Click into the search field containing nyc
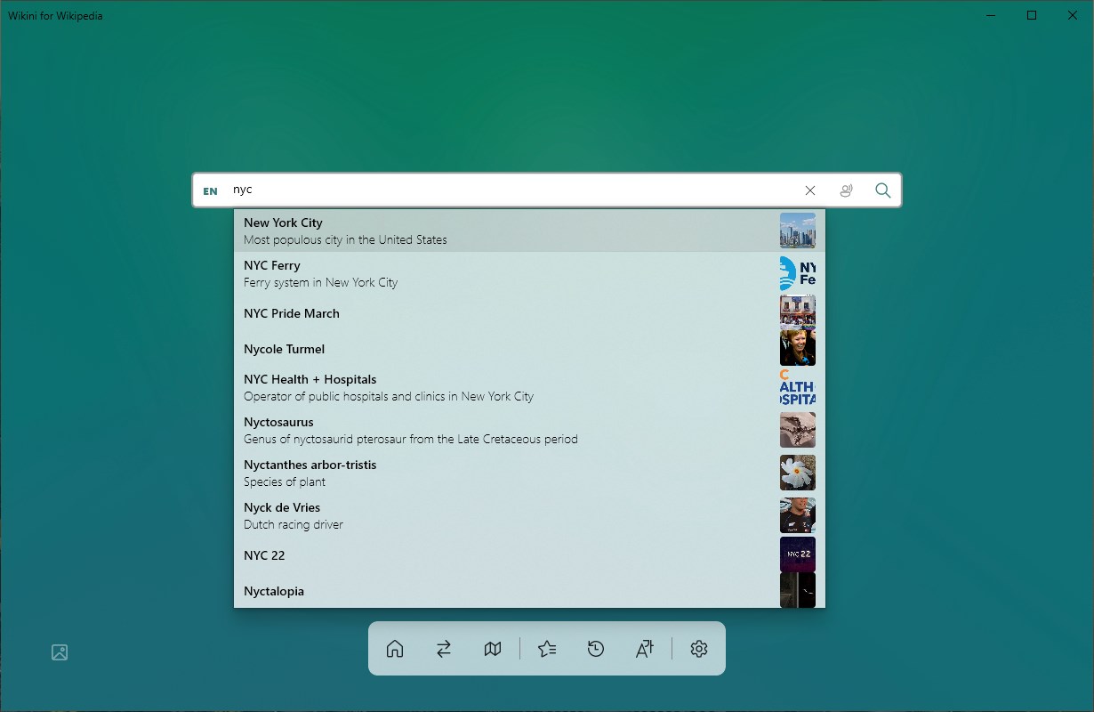The width and height of the screenshot is (1094, 712). tap(511, 190)
